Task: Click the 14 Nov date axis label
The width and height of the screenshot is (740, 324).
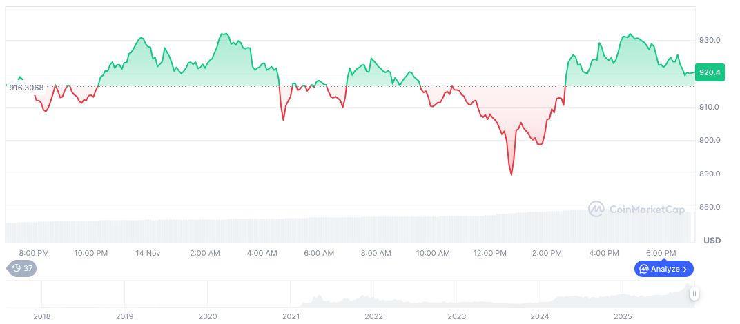Action: [x=149, y=253]
